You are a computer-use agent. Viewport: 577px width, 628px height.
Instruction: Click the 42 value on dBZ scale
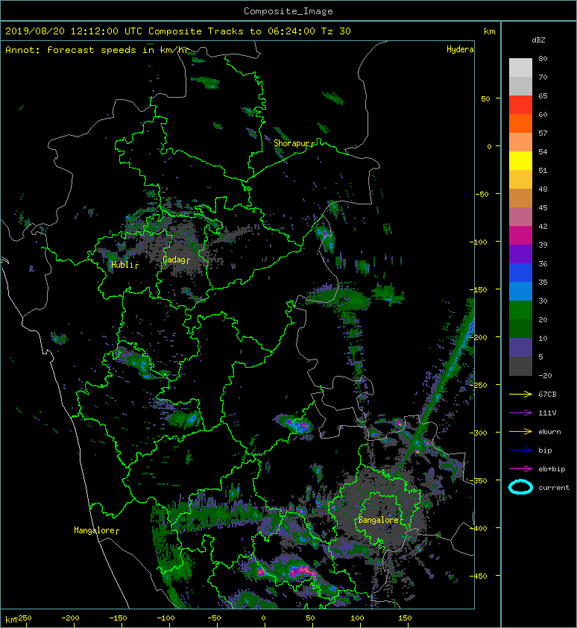pyautogui.click(x=543, y=226)
